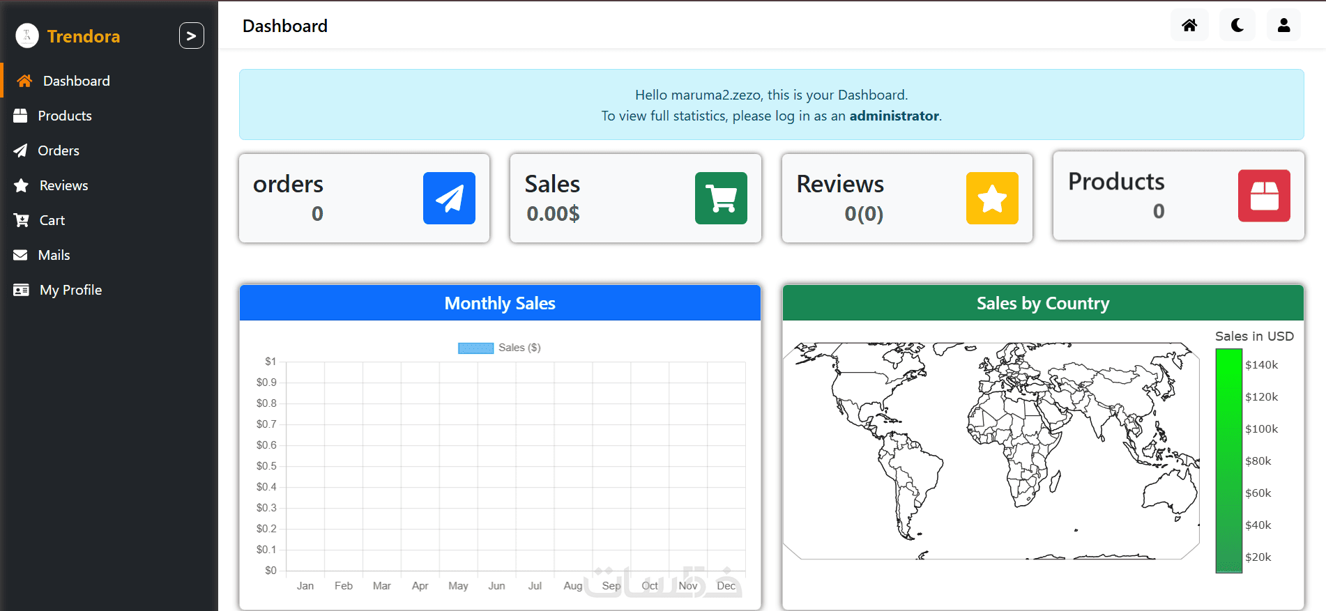The height and width of the screenshot is (611, 1326).
Task: Click the yellow star Reviews card icon
Action: [x=992, y=198]
